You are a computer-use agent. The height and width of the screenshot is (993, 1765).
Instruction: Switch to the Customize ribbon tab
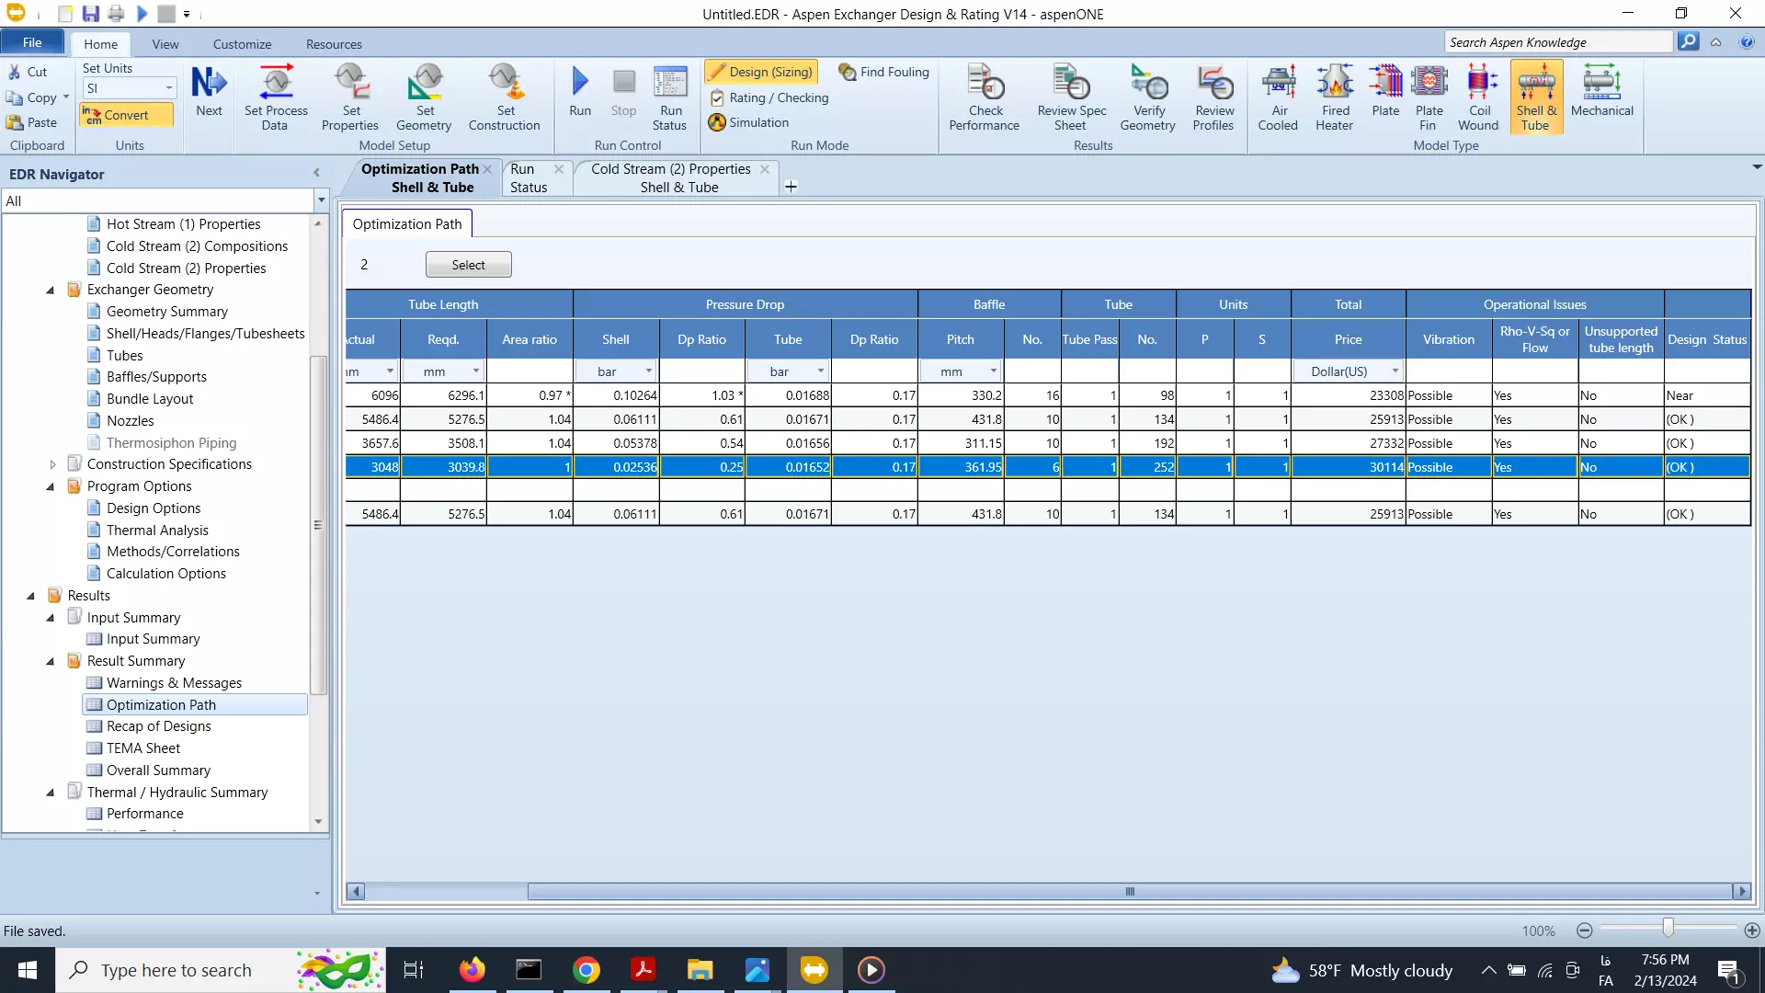242,44
